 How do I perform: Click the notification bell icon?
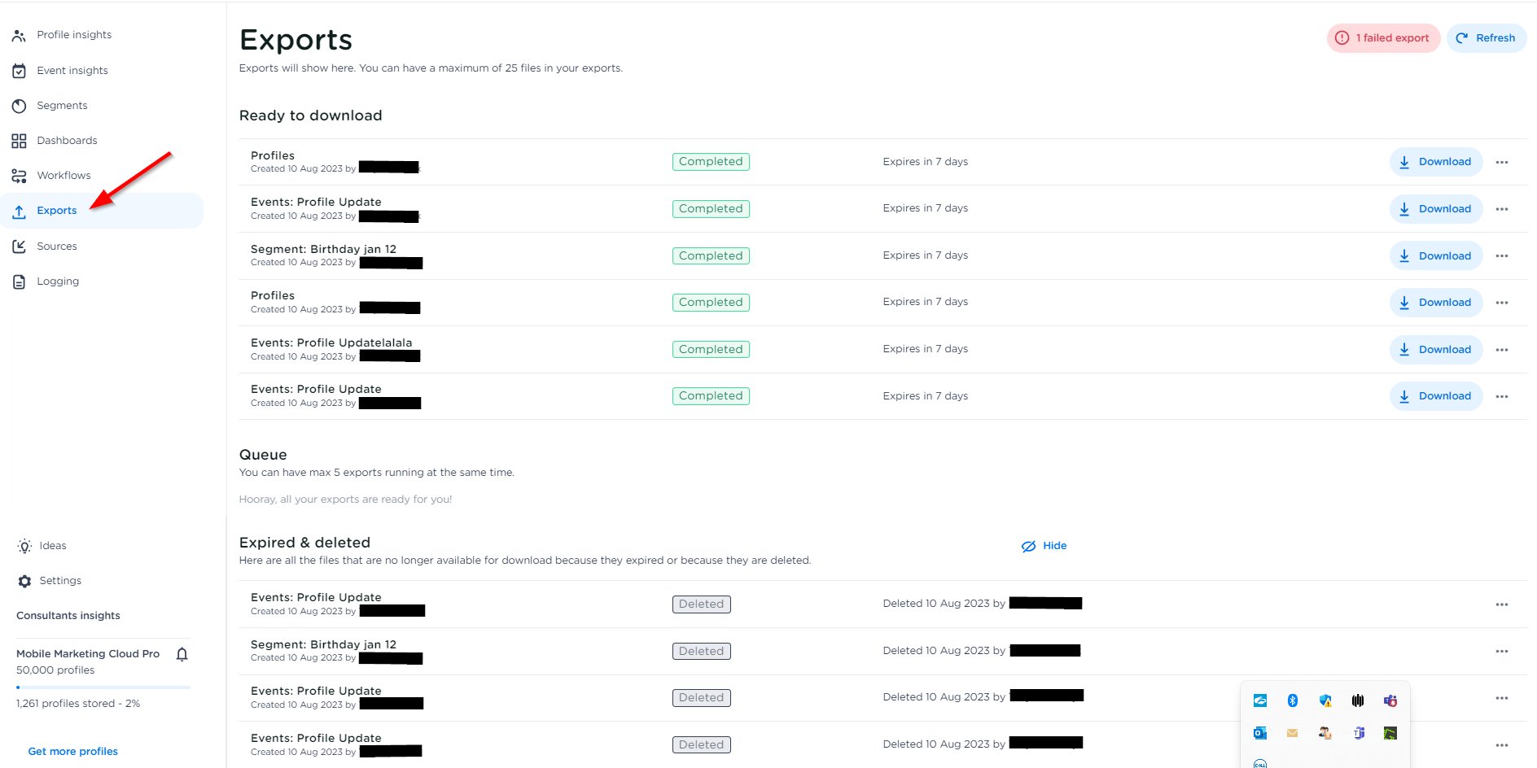[182, 654]
